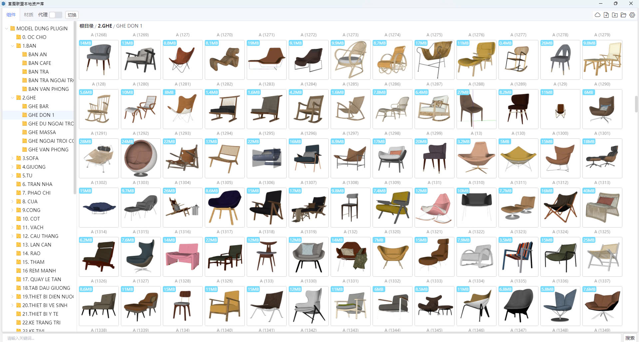The height and width of the screenshot is (342, 639).
Task: Click the 2.GHE breadcrumb link
Action: point(105,26)
